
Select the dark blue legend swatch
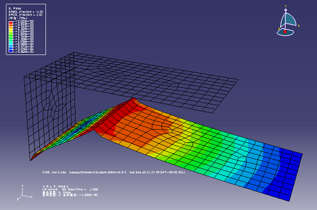12,50
